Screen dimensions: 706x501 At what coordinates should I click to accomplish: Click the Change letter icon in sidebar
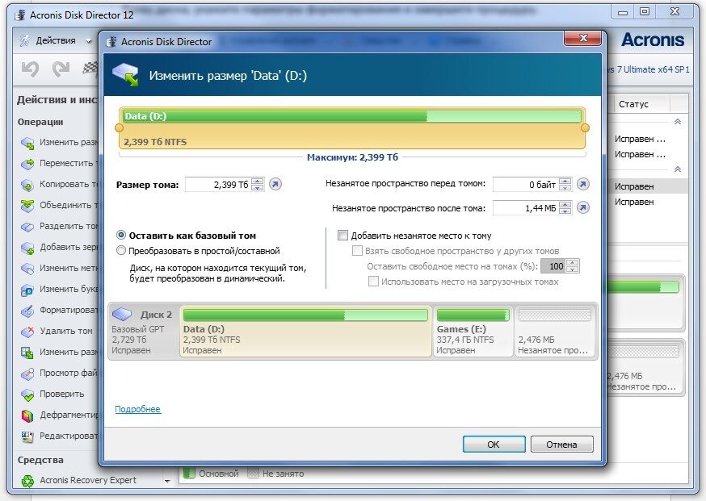(x=27, y=290)
